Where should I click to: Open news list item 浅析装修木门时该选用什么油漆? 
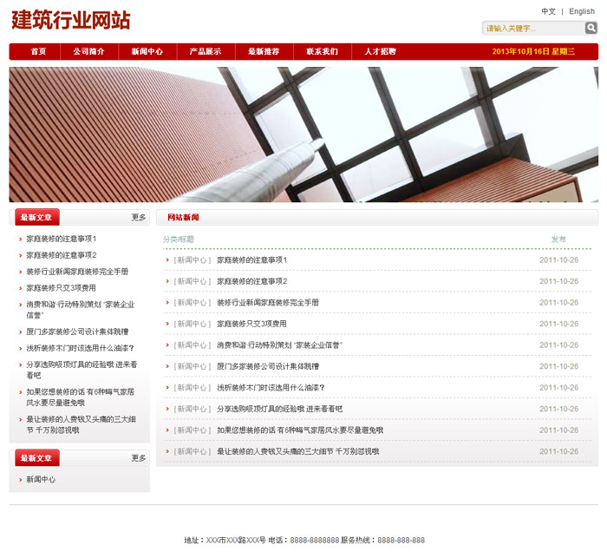[271, 387]
